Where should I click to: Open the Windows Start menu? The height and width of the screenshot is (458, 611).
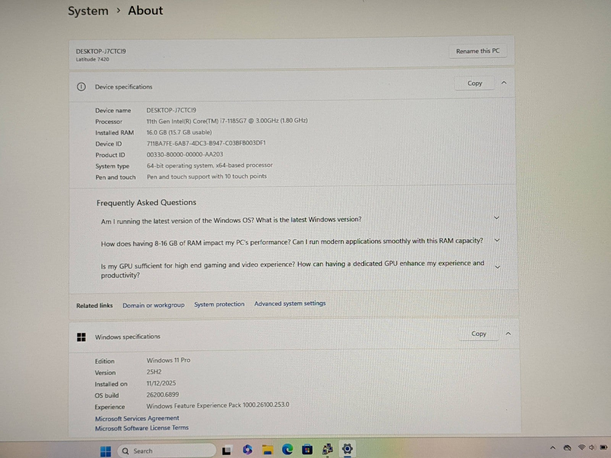[x=105, y=451]
